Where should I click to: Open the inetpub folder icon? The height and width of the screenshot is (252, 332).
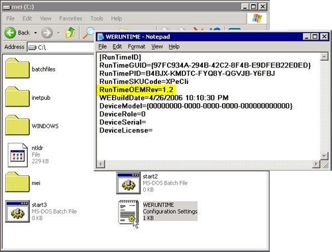point(17,97)
